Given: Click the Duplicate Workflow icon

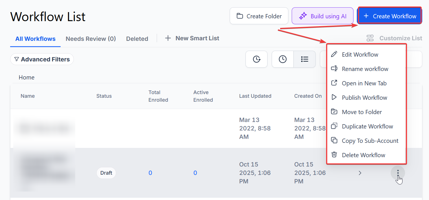Looking at the screenshot, I should coord(334,126).
